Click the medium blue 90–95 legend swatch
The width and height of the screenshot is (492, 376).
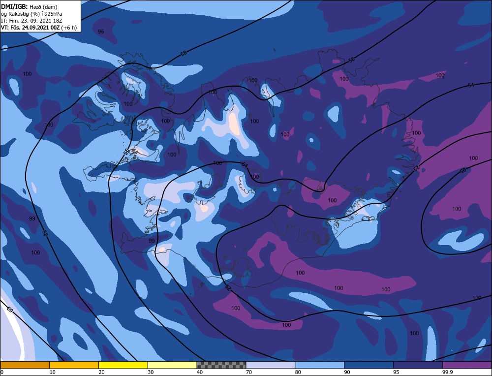[x=369, y=365]
